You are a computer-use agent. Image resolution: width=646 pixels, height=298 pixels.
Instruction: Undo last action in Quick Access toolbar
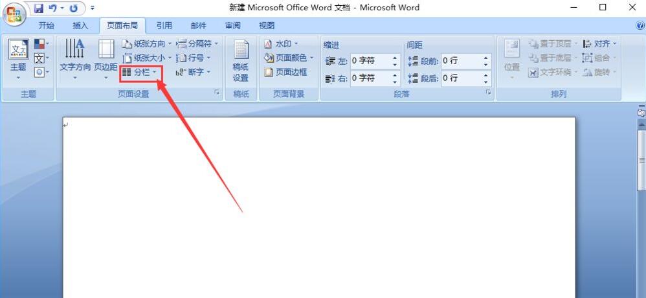coord(52,7)
